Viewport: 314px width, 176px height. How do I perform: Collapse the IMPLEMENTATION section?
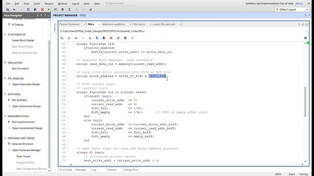[x=5, y=116]
